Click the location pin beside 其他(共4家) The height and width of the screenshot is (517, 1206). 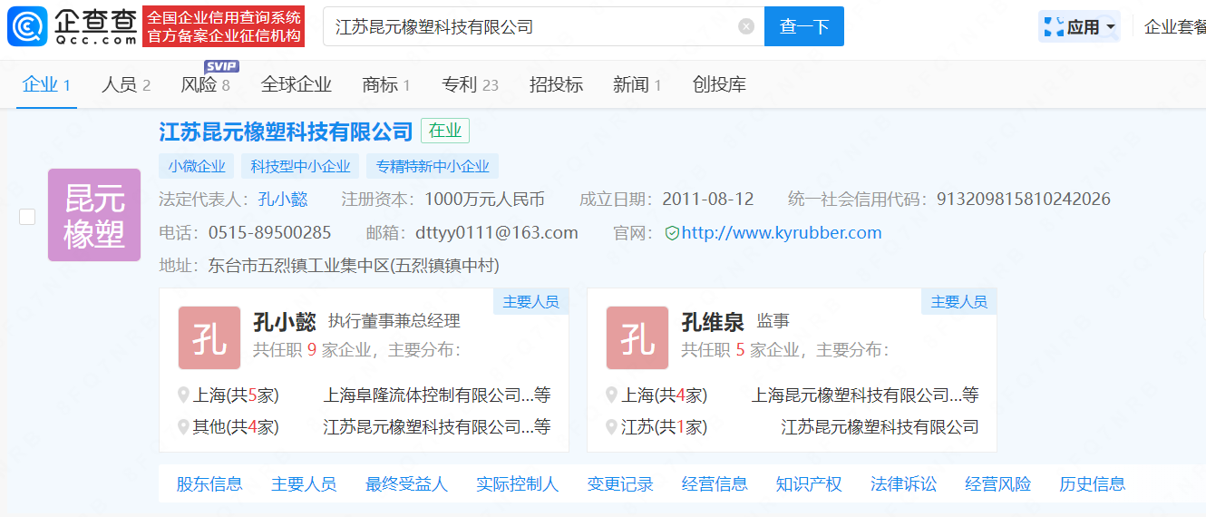[x=184, y=426]
